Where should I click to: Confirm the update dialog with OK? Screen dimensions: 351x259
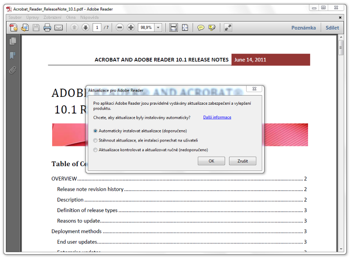(211, 161)
